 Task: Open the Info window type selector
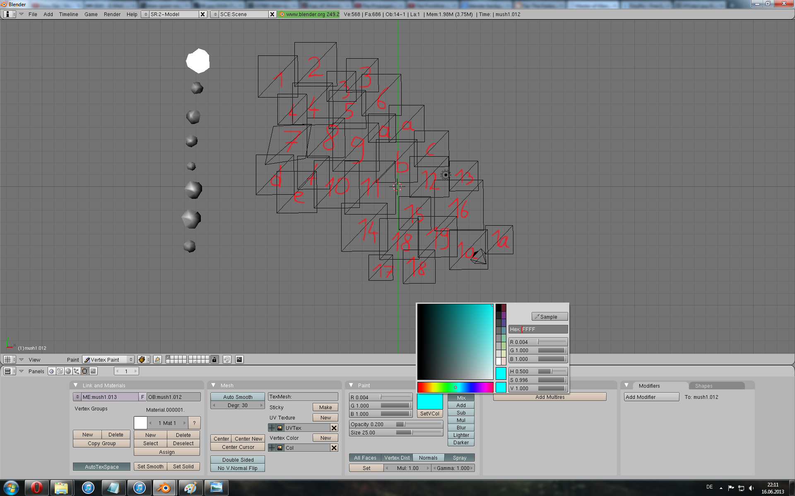point(9,14)
